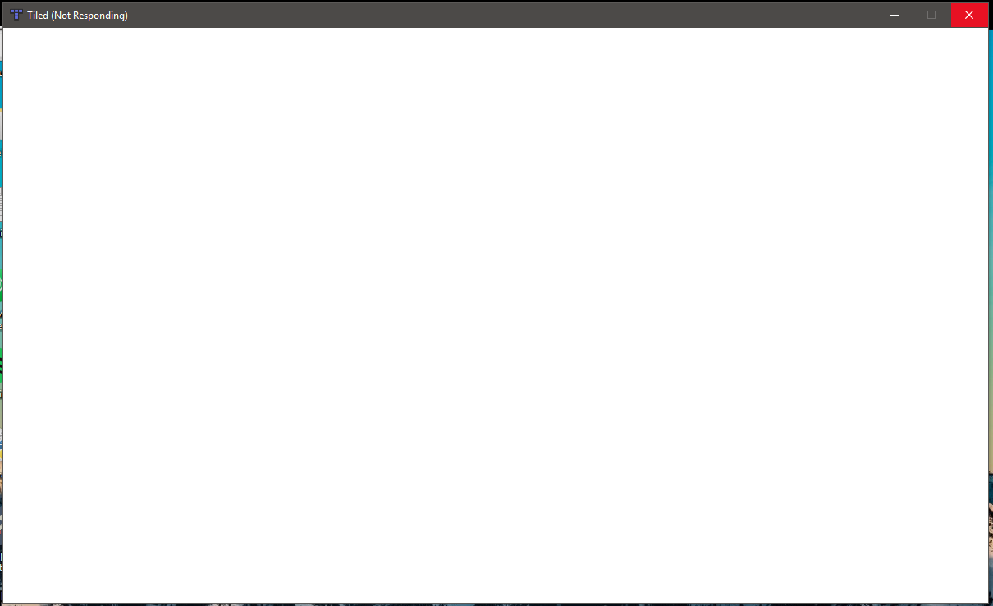Close the unresponsive Tiled window
The width and height of the screenshot is (993, 606).
pos(969,15)
